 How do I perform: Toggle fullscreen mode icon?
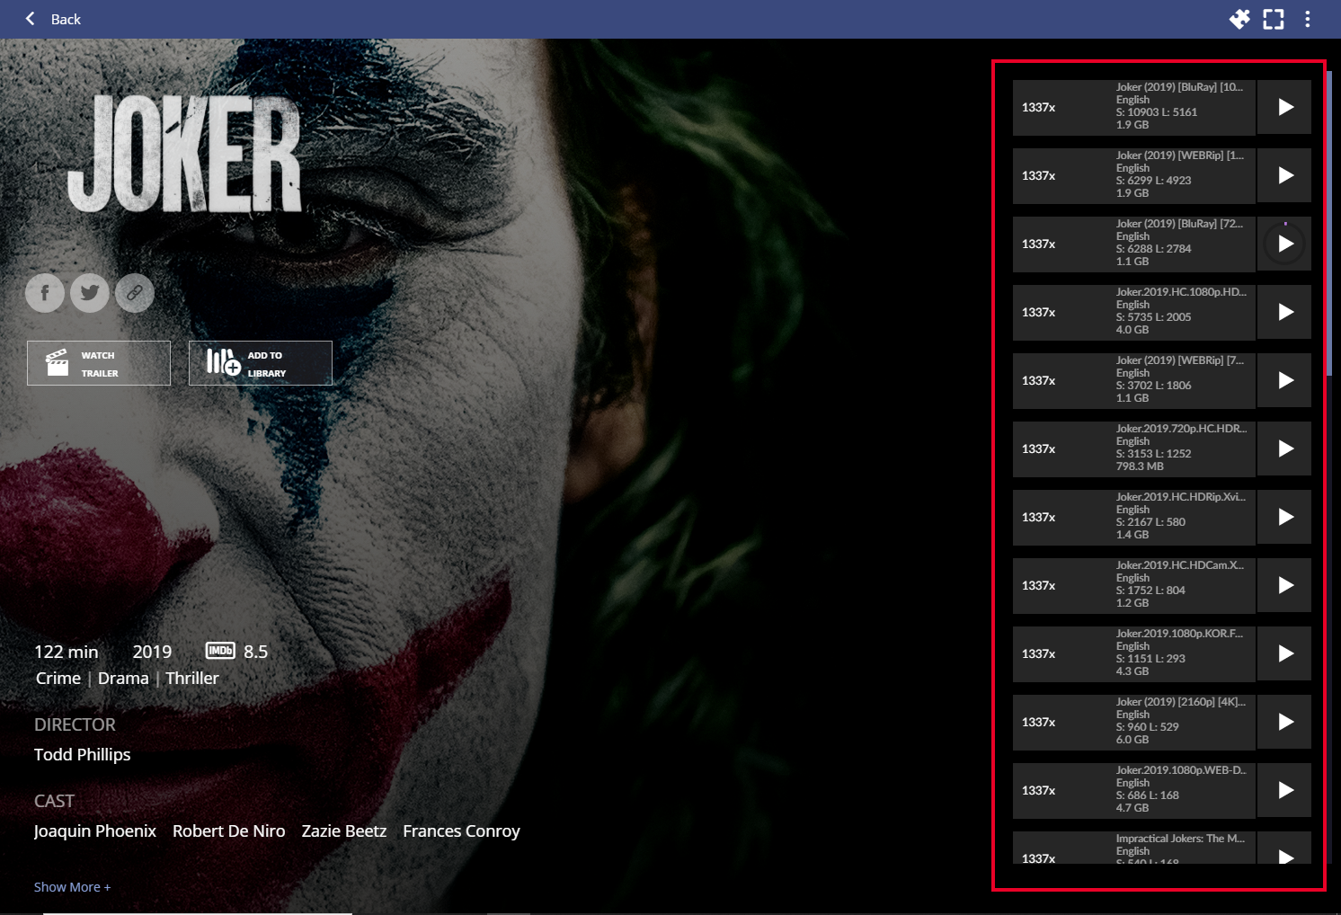pyautogui.click(x=1274, y=19)
